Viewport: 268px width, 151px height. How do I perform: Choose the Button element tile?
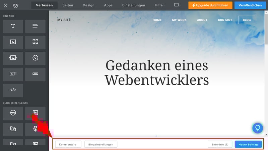coord(35,74)
